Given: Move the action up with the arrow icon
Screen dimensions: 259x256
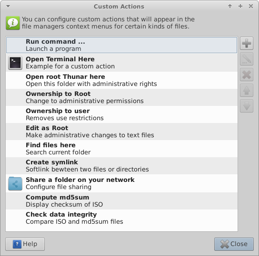Looking at the screenshot, I should click(x=247, y=90).
